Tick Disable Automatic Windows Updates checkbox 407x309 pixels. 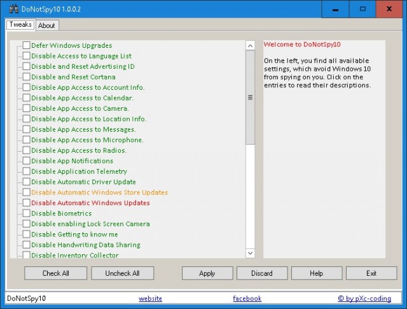coord(27,203)
